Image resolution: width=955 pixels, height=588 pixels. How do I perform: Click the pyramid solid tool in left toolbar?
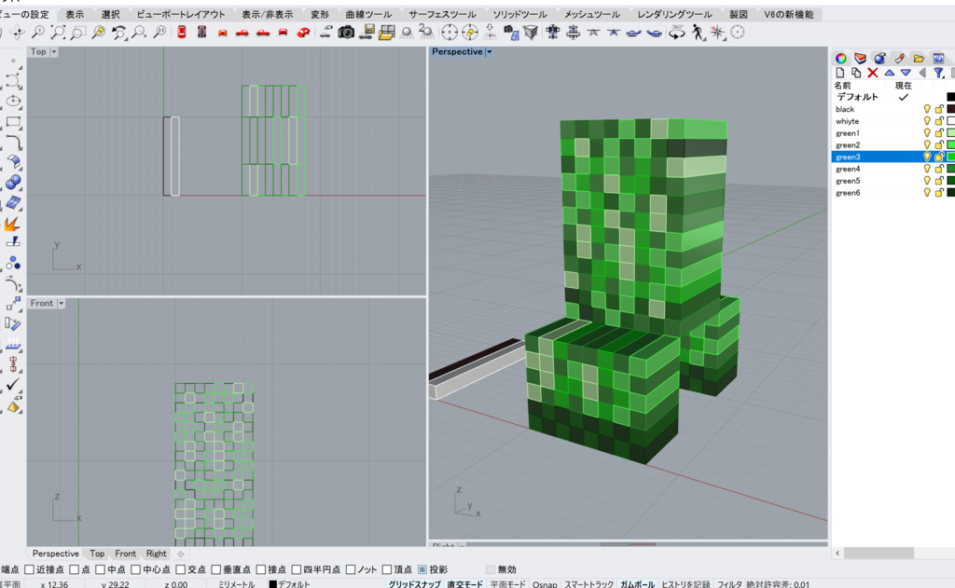coord(13,405)
